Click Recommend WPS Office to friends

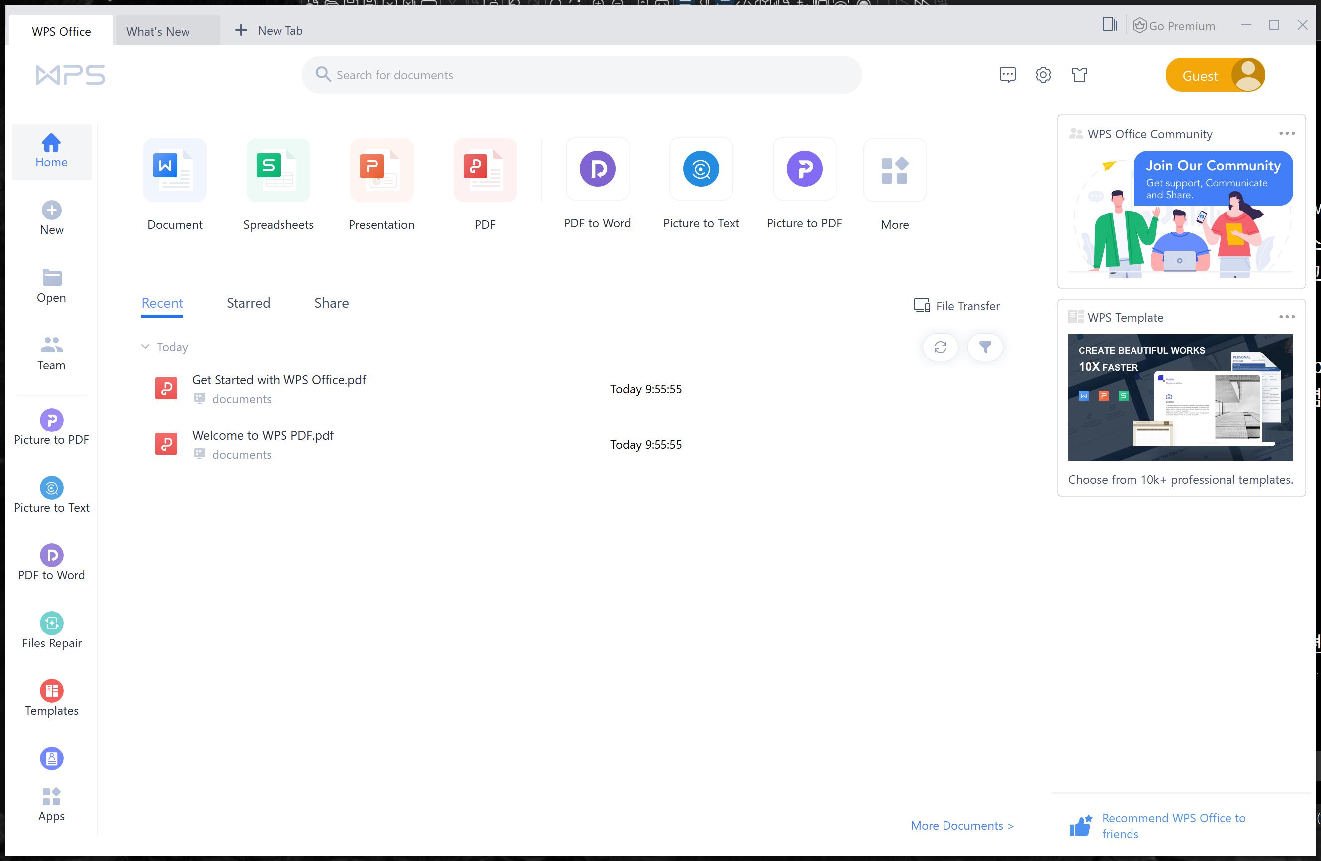pyautogui.click(x=1158, y=826)
